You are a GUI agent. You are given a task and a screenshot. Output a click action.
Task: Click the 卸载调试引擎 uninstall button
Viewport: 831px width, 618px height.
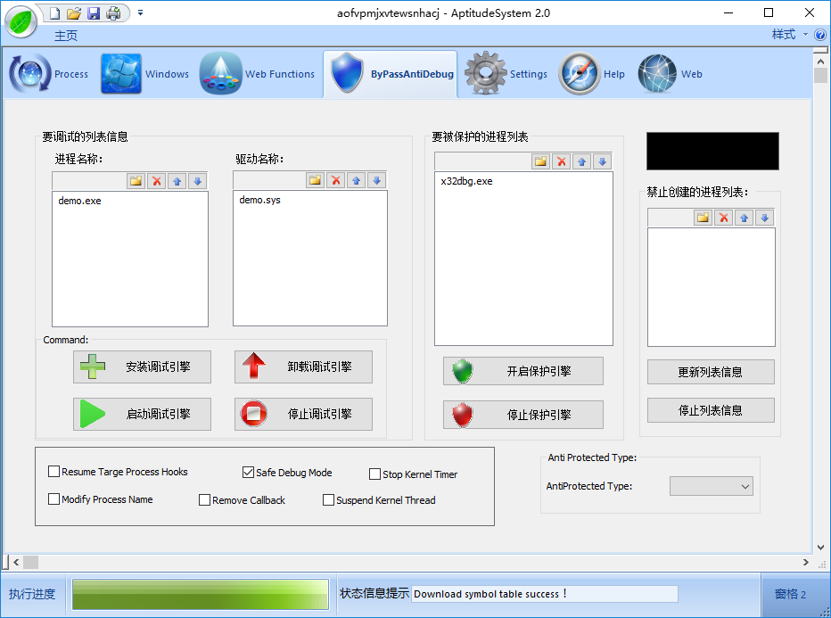(x=303, y=367)
